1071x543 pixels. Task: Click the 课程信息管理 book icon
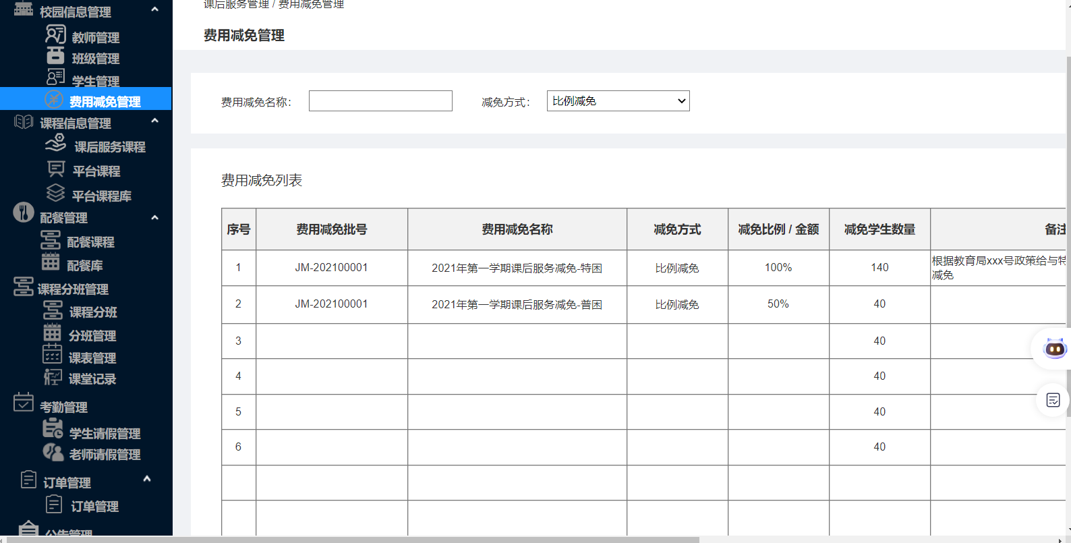tap(24, 121)
